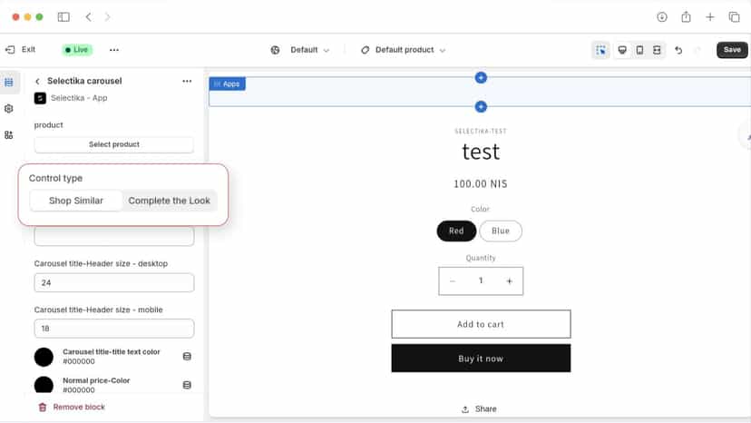Toggle the browser sidebar icon
Image resolution: width=751 pixels, height=423 pixels.
coord(63,16)
